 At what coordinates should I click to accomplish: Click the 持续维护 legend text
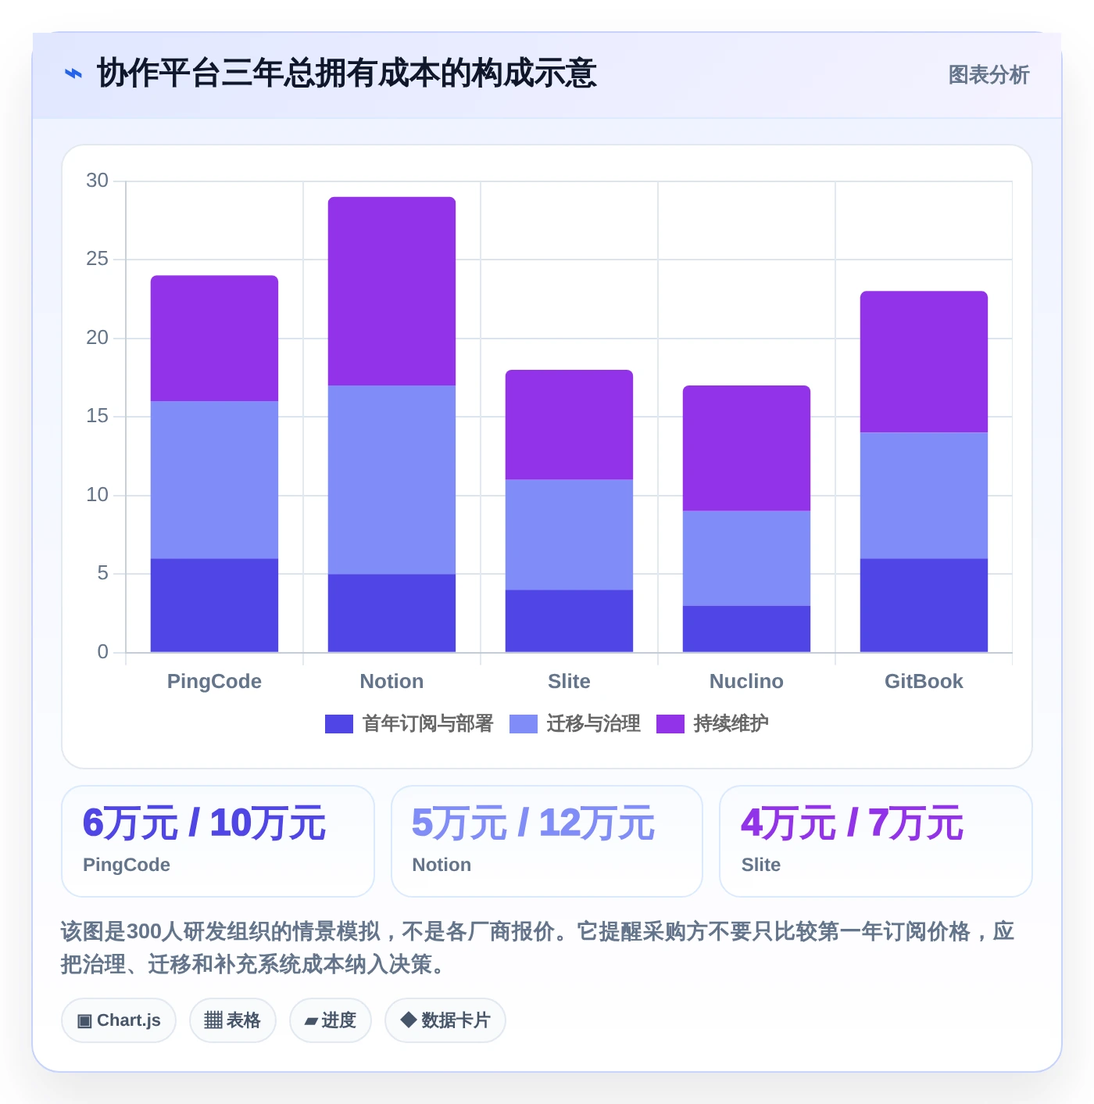(x=731, y=724)
